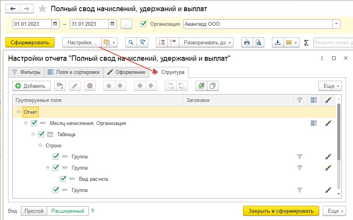Open dropdown arrow beside email icon
Screen dimensions: 353x220
pos(296,43)
